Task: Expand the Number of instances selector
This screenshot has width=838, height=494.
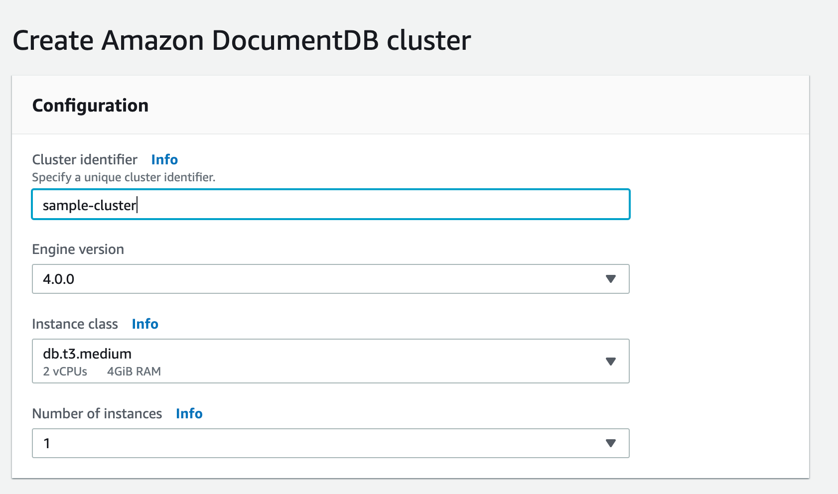Action: coord(331,443)
